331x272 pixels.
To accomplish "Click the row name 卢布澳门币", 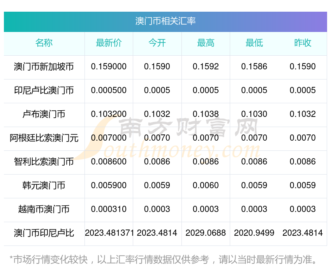I will coord(44,114).
